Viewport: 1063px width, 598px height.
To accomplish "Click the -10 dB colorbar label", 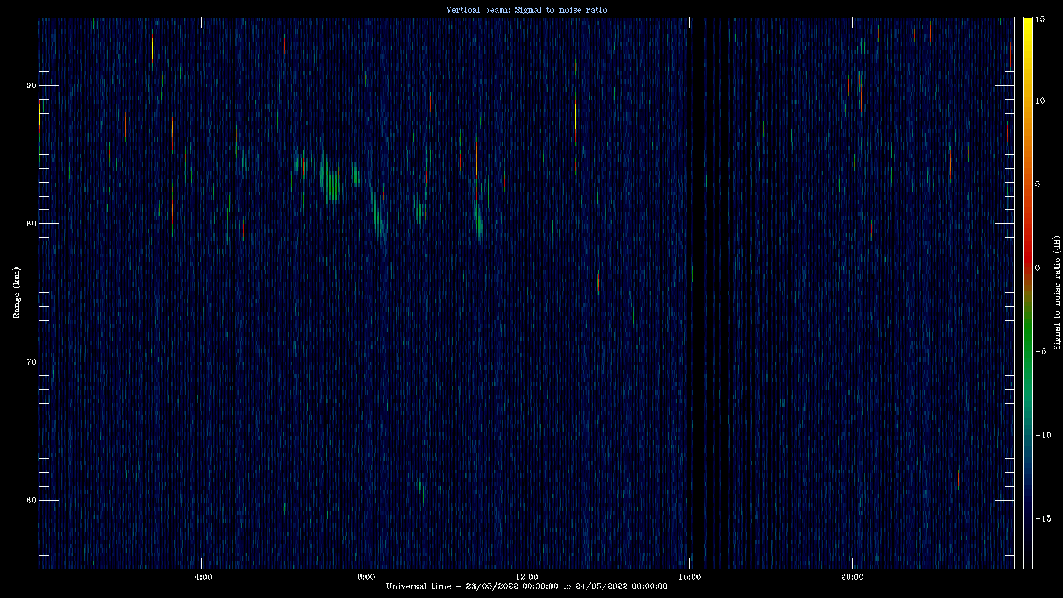I will coord(1043,435).
